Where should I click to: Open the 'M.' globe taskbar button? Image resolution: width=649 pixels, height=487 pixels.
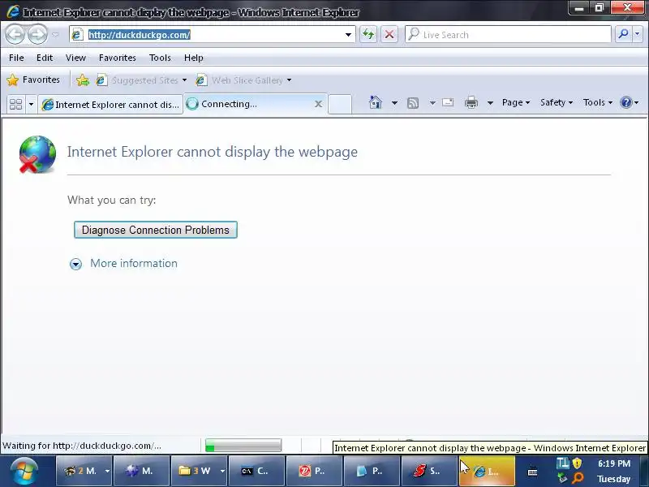click(141, 471)
